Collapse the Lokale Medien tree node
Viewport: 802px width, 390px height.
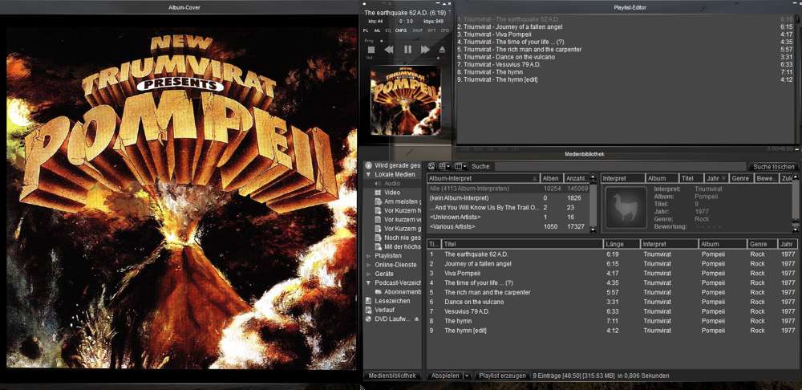pyautogui.click(x=369, y=174)
